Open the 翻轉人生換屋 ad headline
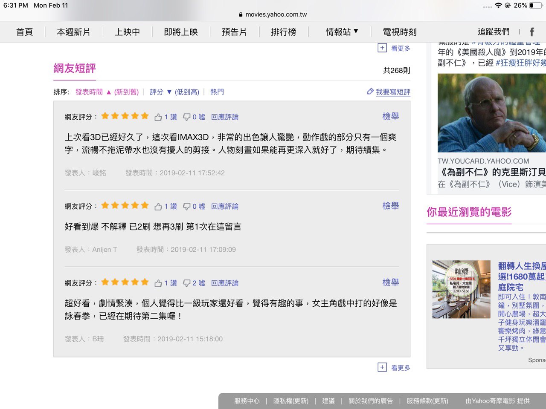 point(522,277)
